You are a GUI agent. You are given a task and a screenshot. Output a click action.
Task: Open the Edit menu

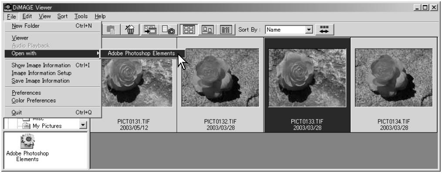[x=27, y=17]
